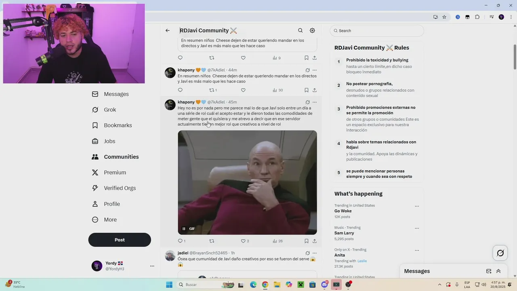View analytics showing 9 views
Screen dimensions: 517x291
click(277, 58)
